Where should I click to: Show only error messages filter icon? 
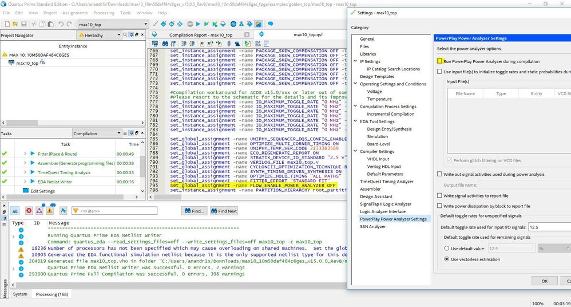pyautogui.click(x=29, y=211)
